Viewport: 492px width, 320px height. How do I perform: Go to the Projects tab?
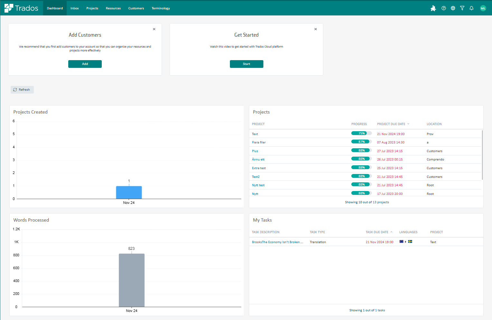[x=92, y=8]
